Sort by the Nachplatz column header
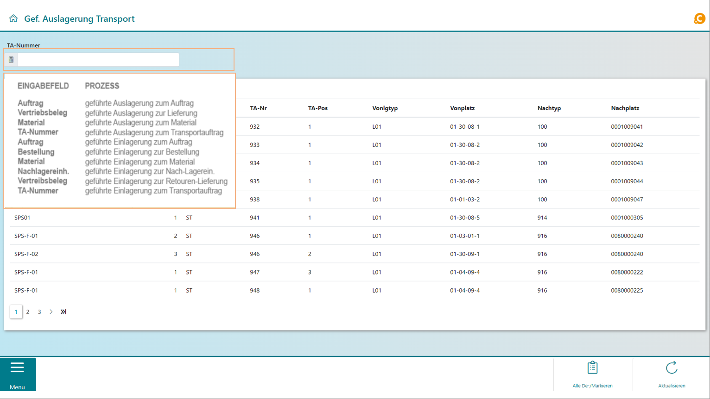 [625, 108]
